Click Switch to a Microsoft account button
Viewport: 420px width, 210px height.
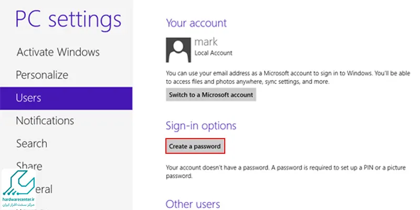click(x=211, y=95)
